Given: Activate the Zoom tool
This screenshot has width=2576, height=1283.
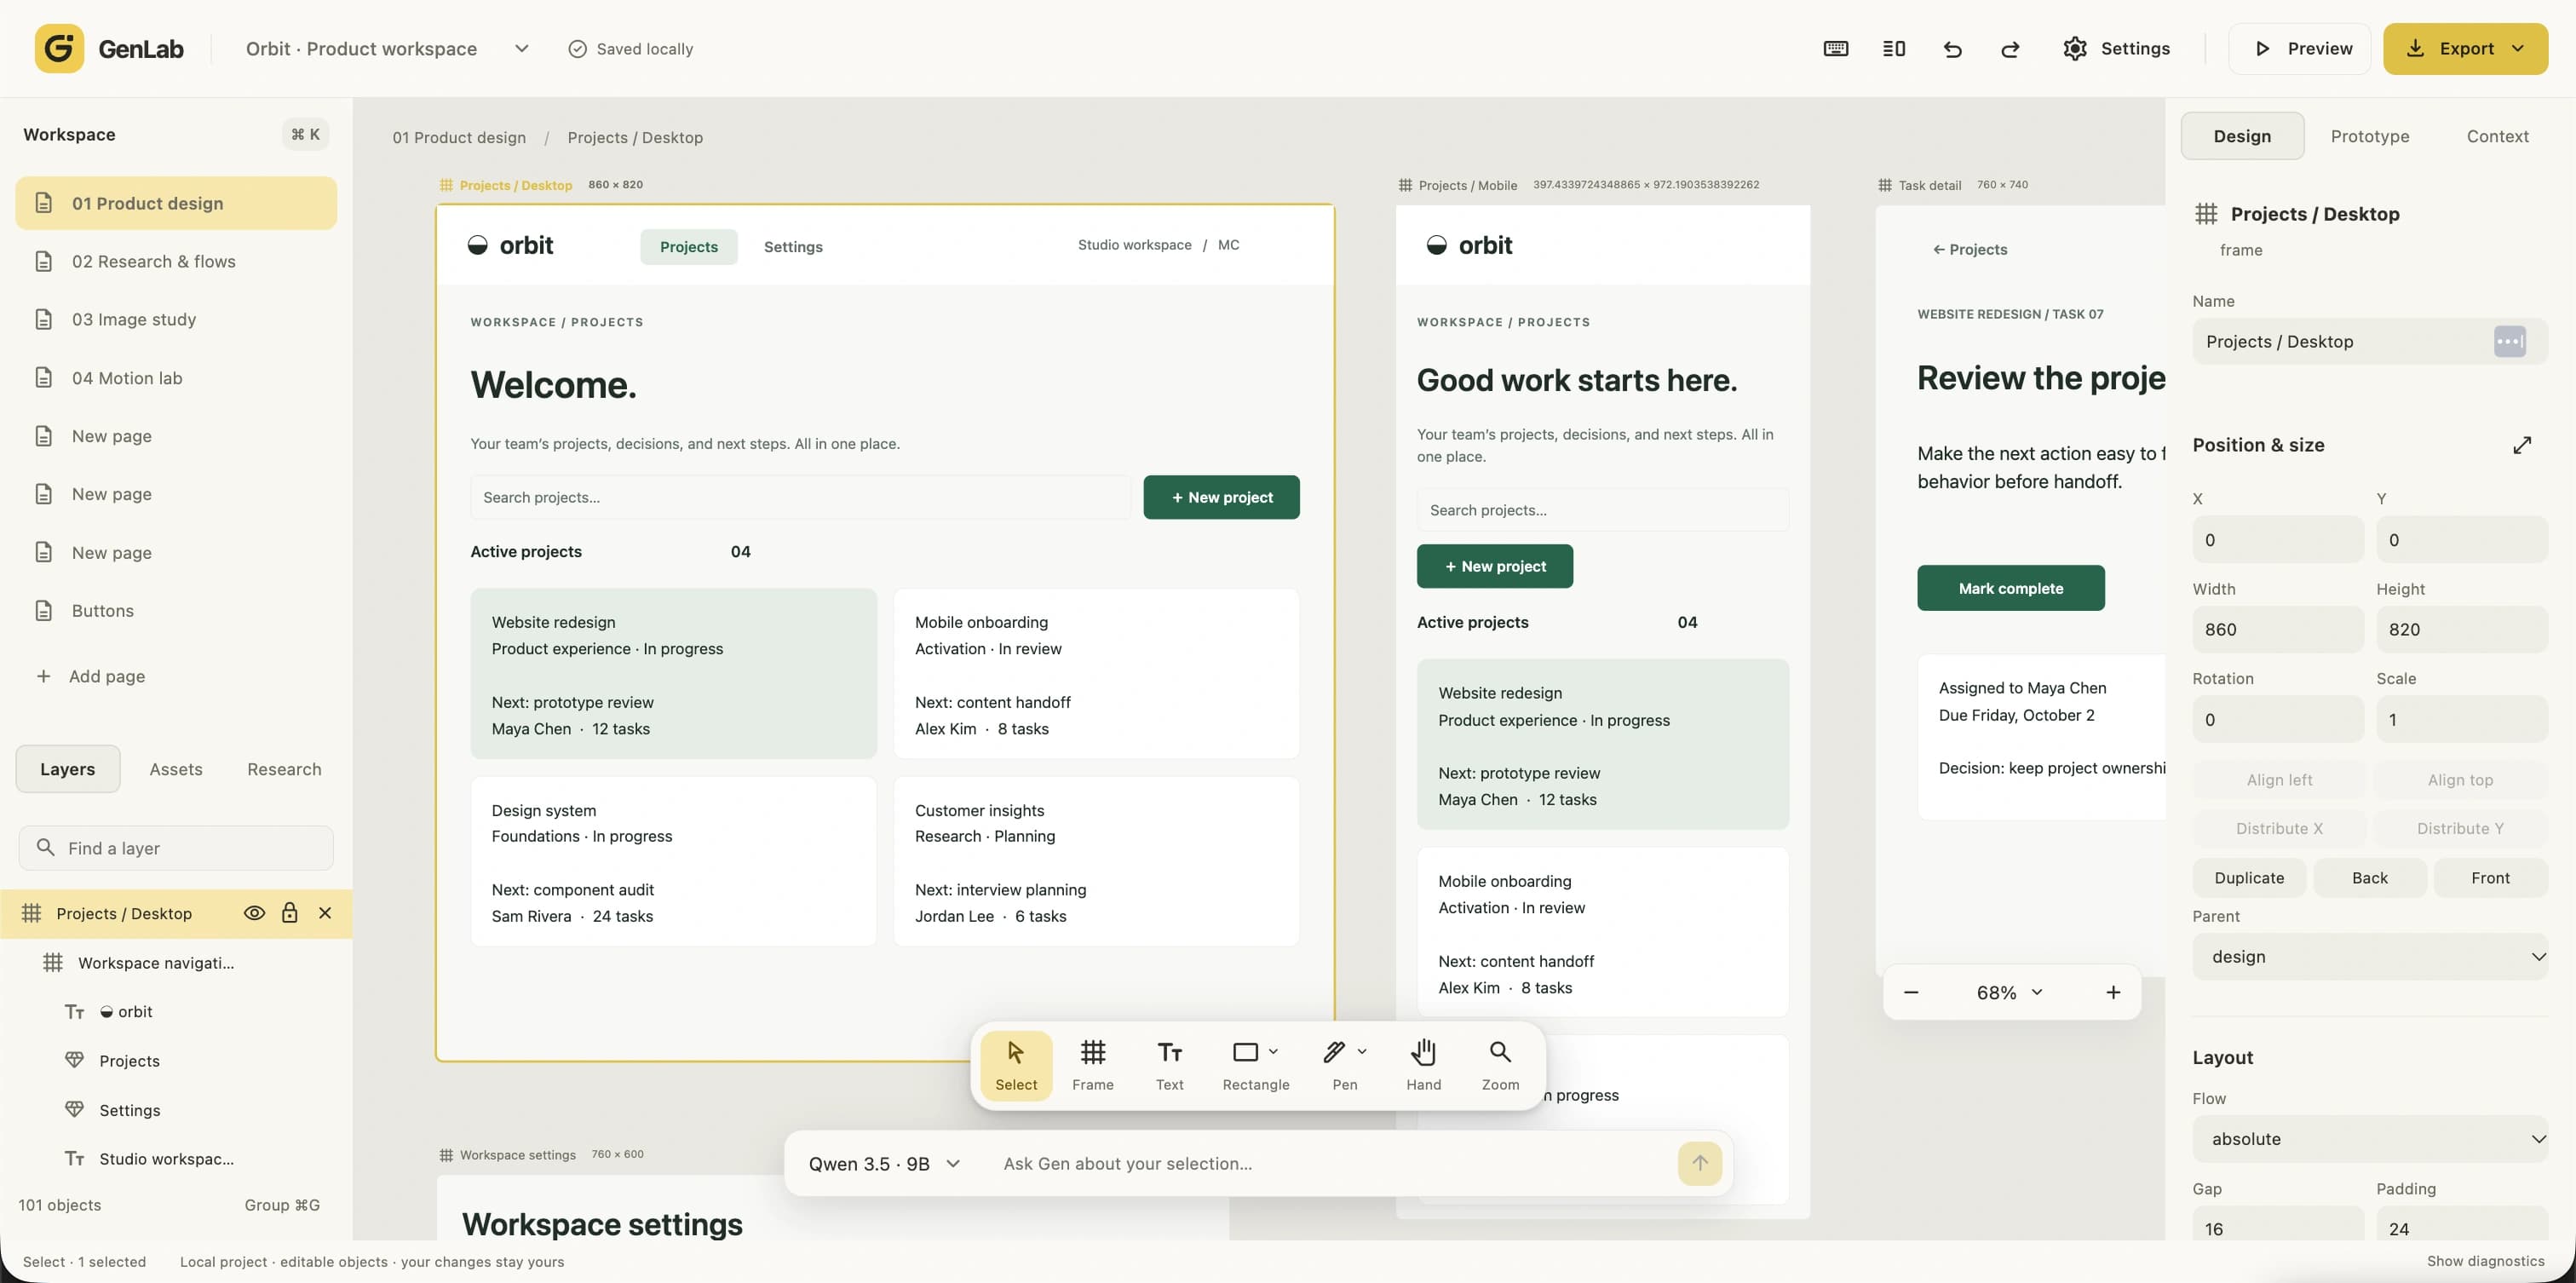Looking at the screenshot, I should (1500, 1065).
